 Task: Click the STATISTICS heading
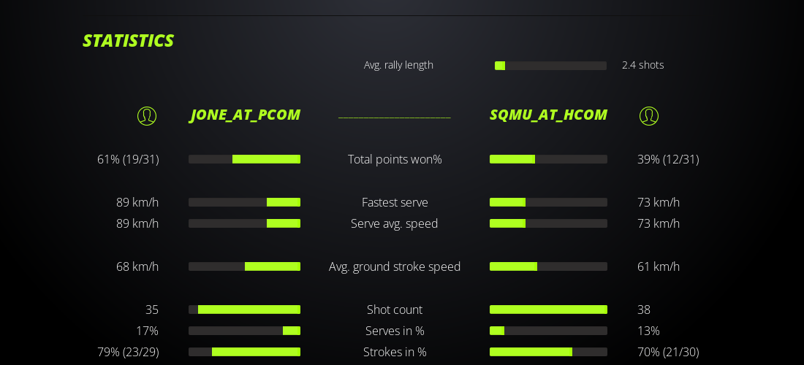click(128, 41)
